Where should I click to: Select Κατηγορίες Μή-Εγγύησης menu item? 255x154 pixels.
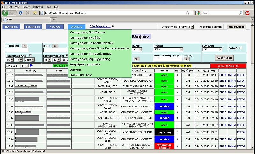tap(90, 59)
